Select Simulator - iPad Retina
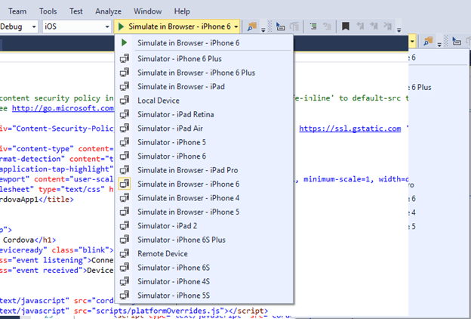Image resolution: width=471 pixels, height=319 pixels. point(204,114)
